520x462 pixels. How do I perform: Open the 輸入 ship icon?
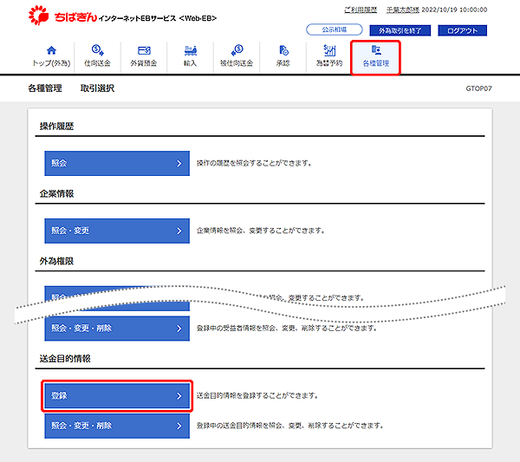click(x=191, y=50)
